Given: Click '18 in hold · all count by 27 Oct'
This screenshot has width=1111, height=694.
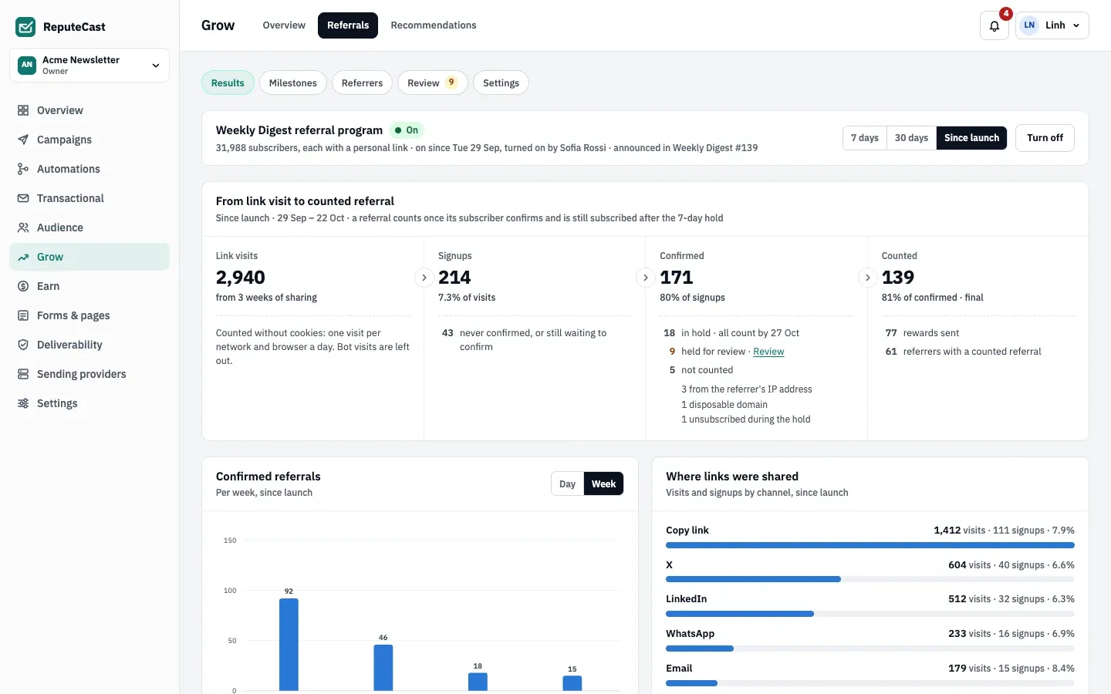Looking at the screenshot, I should click(731, 333).
